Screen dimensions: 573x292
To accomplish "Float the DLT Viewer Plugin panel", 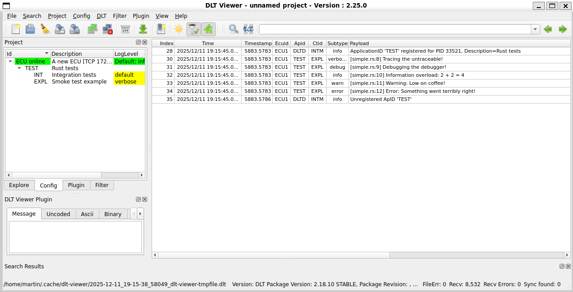I will tap(139, 200).
